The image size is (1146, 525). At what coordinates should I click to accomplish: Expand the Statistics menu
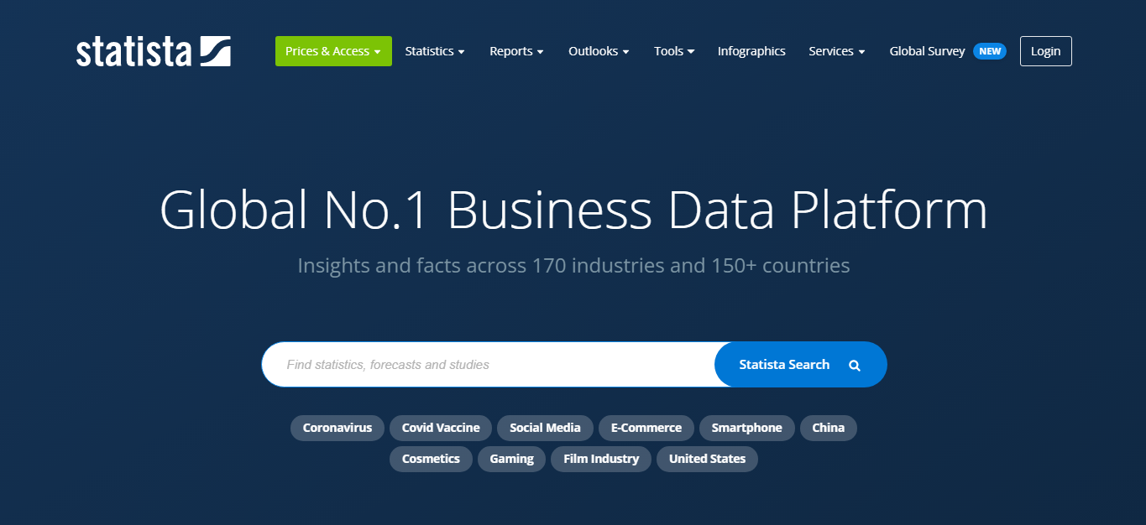(x=435, y=51)
